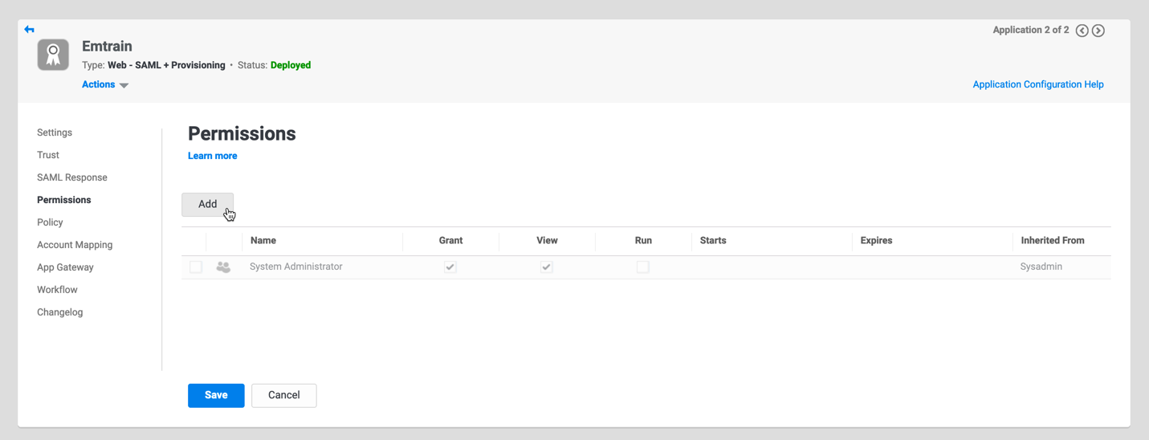This screenshot has height=440, width=1149.
Task: Open the Account Mapping section
Action: click(x=75, y=245)
